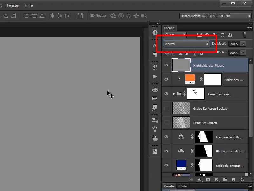Unlink mask on Frau wieder rötlic... layer
Viewport: 254px width, 191px height.
192,137
